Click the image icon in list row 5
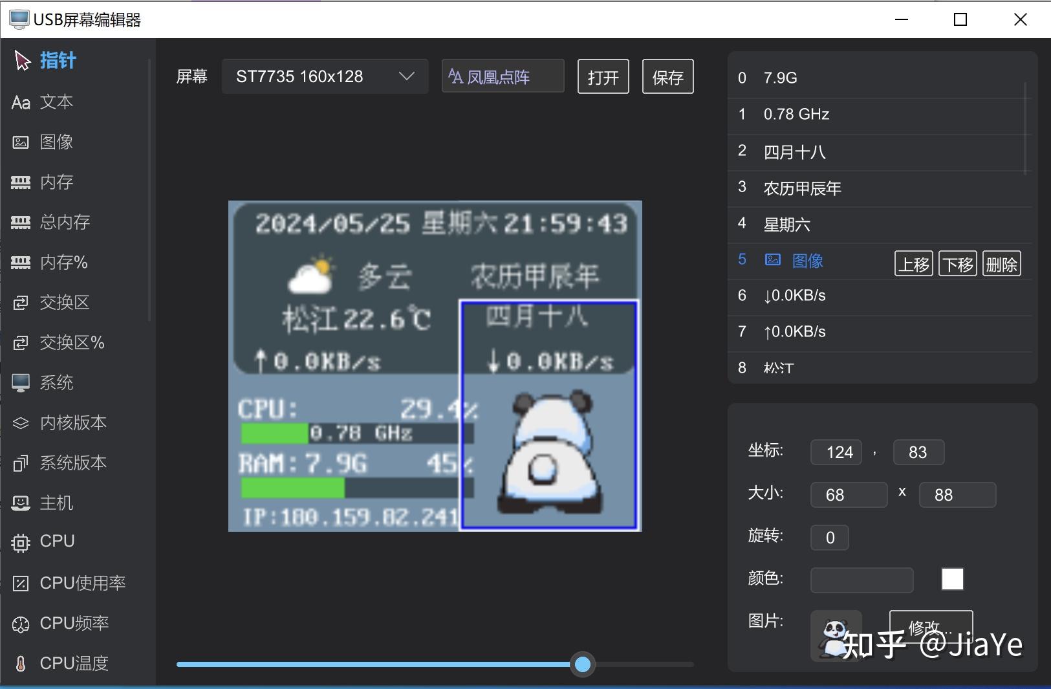The image size is (1051, 689). pos(773,260)
